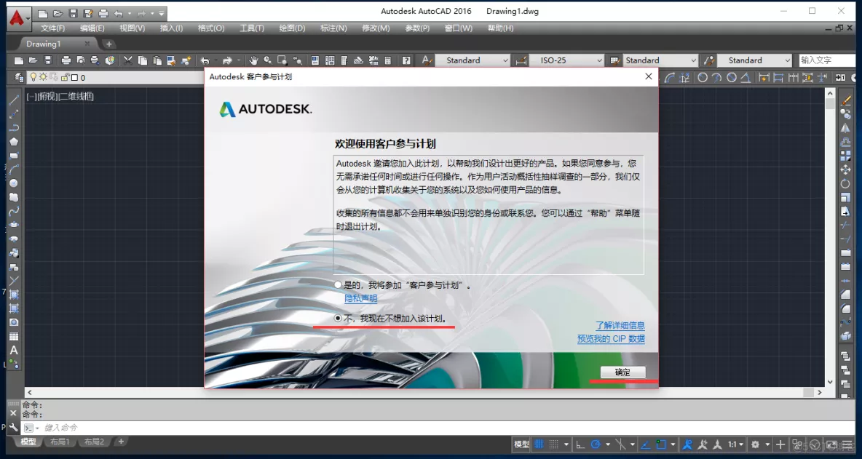This screenshot has width=862, height=459.
Task: Select the Polygon draw tool
Action: (x=14, y=141)
